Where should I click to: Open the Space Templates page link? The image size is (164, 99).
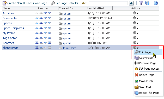pyautogui.click(x=13, y=28)
